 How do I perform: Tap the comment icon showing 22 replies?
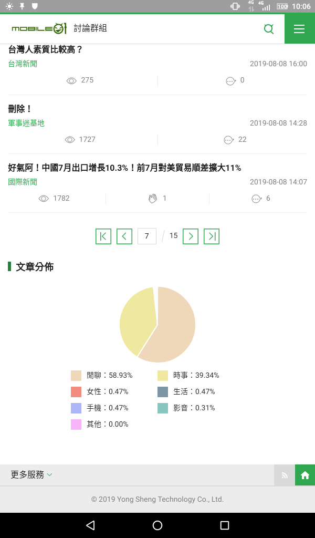pyautogui.click(x=228, y=140)
